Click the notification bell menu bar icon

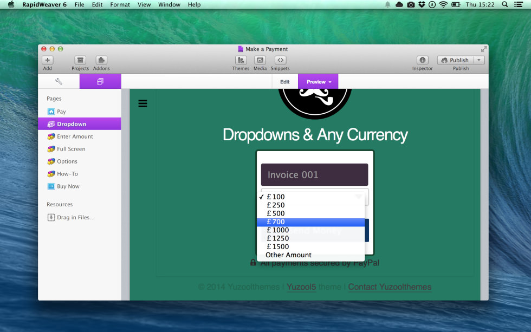click(x=387, y=4)
